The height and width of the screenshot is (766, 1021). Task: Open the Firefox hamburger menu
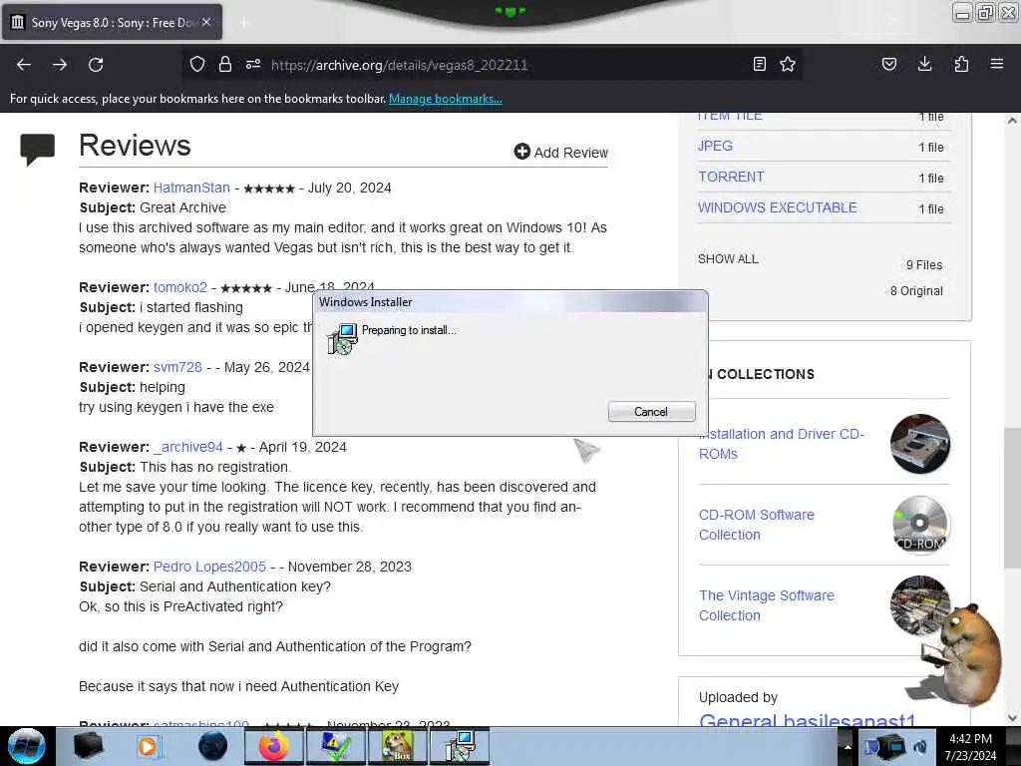pos(997,64)
